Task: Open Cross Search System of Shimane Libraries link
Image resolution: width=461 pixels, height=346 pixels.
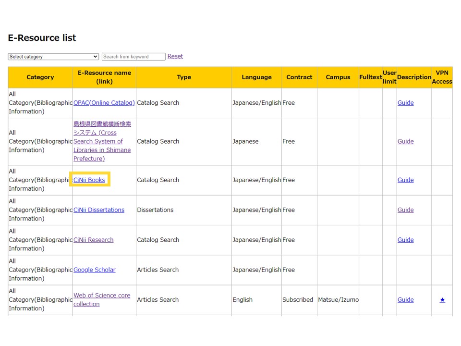Action: point(102,141)
